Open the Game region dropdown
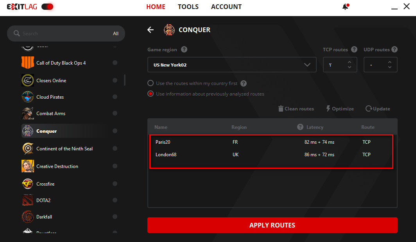The image size is (416, 242). pyautogui.click(x=232, y=65)
